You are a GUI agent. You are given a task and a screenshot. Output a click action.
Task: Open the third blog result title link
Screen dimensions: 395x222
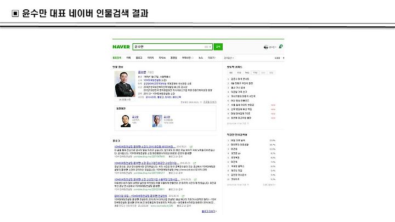tap(147, 179)
